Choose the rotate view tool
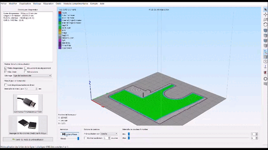The height and width of the screenshot is (150, 268). (x=265, y=25)
